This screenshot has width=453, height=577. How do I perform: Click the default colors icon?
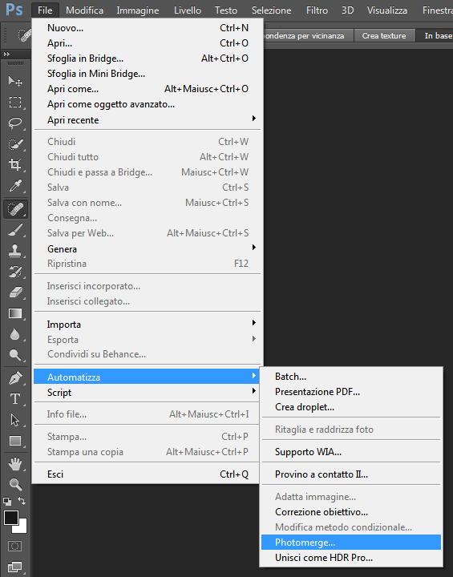coord(7,501)
